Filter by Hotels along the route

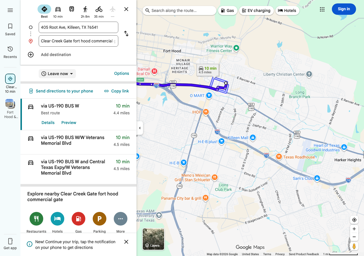coord(288,11)
